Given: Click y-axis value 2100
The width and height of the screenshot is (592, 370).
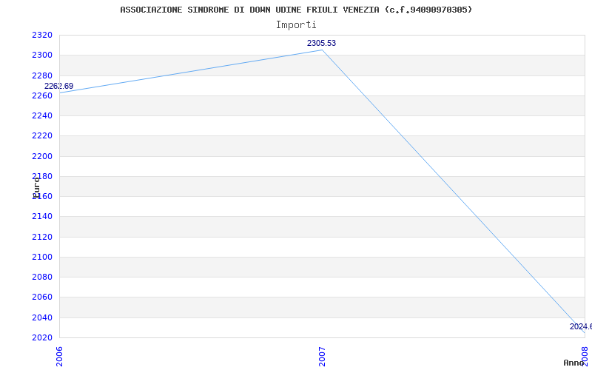Looking at the screenshot, I should coord(42,257).
